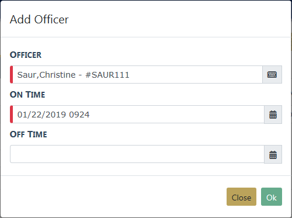Click empty footer area left of Close
Viewport: 292px width, 218px height.
[x=113, y=197]
